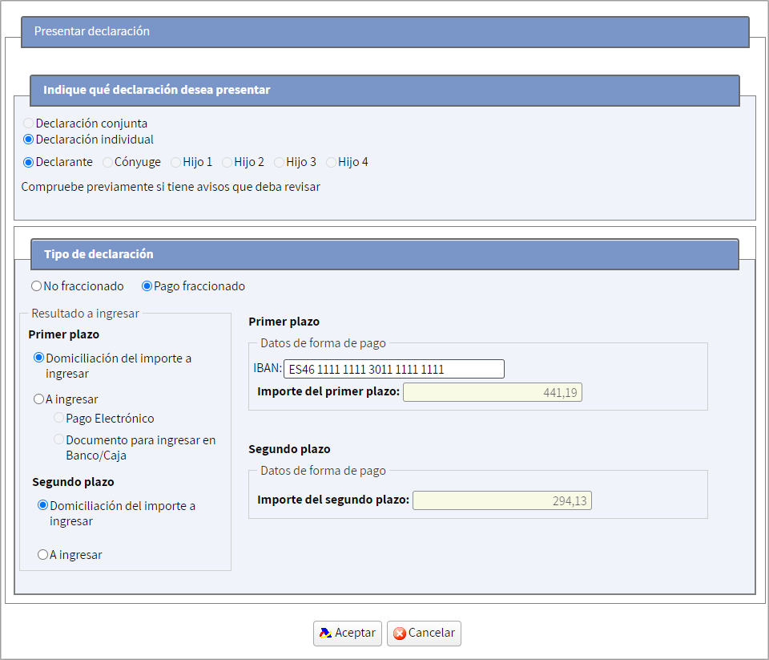Click Importe del primer plazo field

click(x=493, y=392)
